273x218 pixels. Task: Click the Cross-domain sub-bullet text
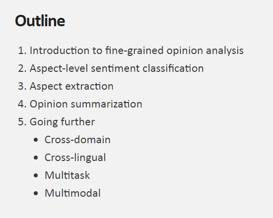tap(77, 140)
